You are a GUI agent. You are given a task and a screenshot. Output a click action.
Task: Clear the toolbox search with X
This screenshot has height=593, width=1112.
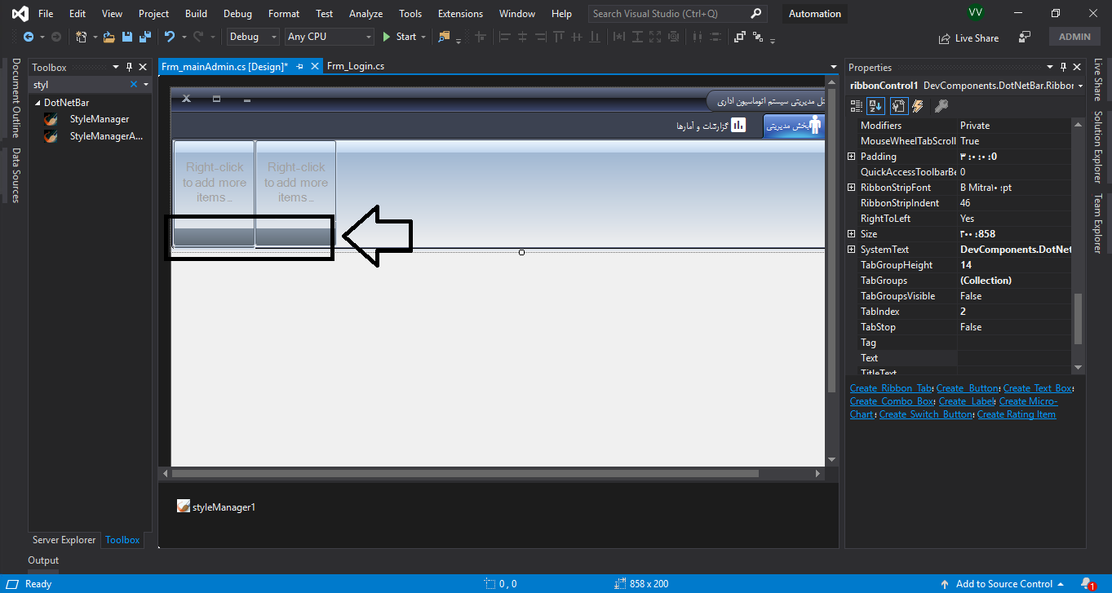(134, 85)
